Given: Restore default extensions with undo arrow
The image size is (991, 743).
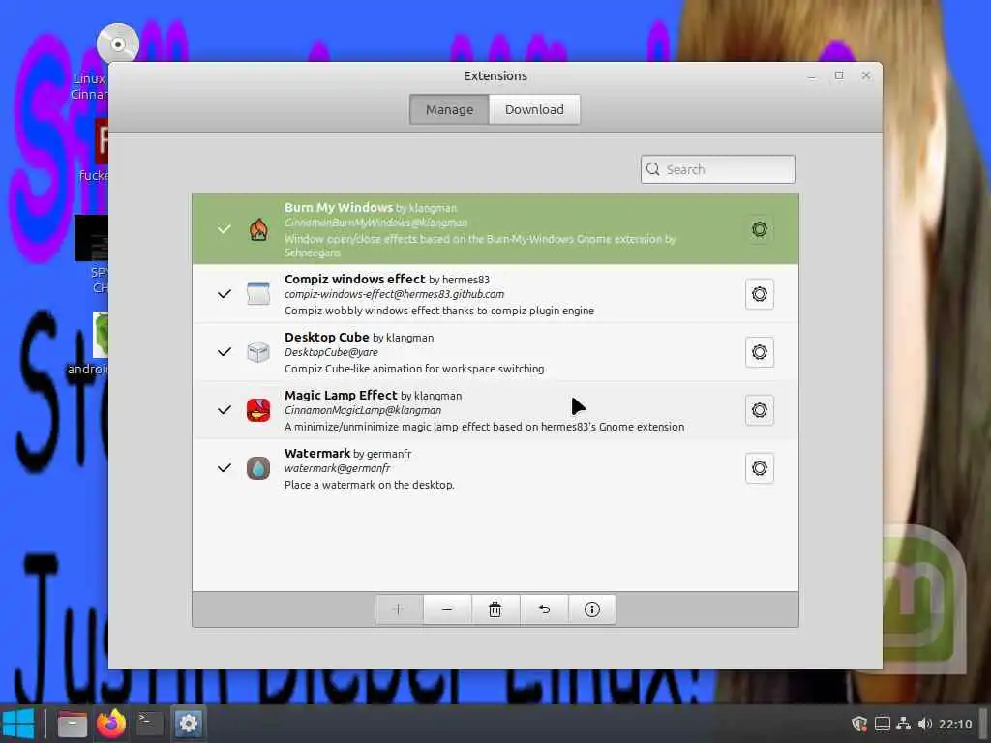Looking at the screenshot, I should (544, 609).
